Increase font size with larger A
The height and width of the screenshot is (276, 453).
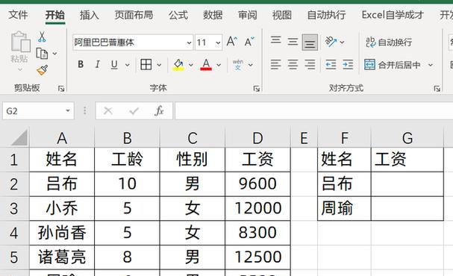pyautogui.click(x=231, y=42)
